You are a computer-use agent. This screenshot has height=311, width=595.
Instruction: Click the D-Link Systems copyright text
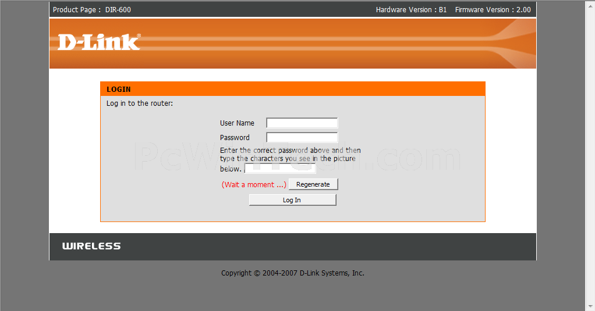click(293, 273)
